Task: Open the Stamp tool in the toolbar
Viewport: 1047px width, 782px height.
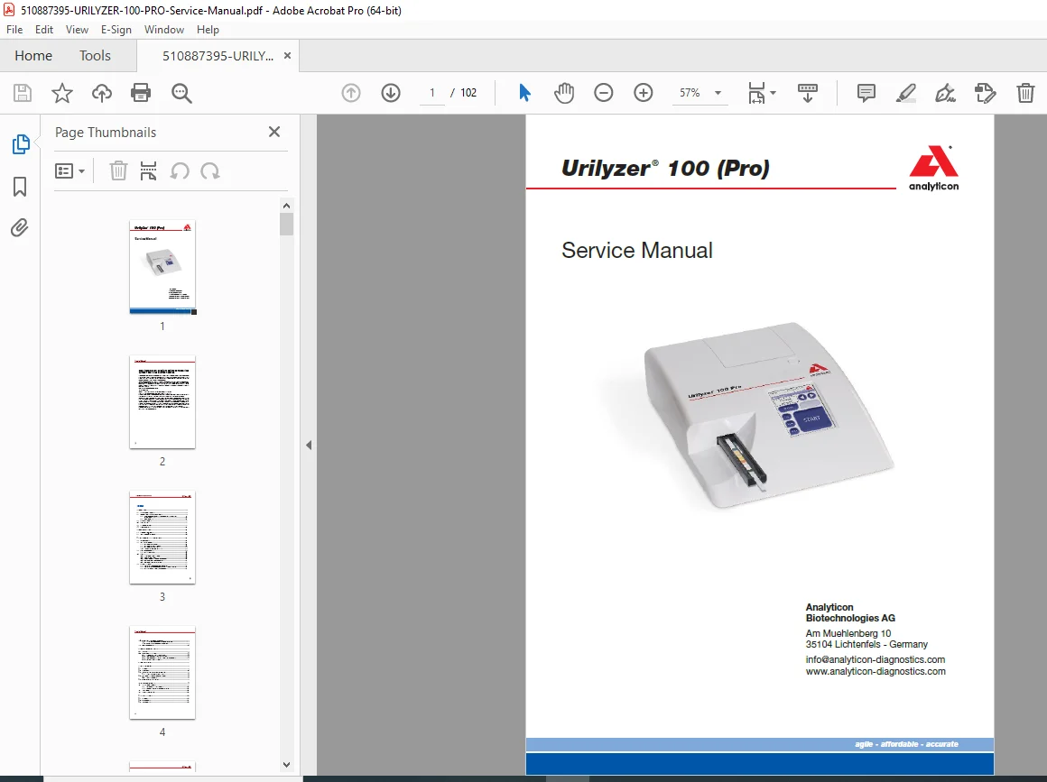Action: click(985, 93)
